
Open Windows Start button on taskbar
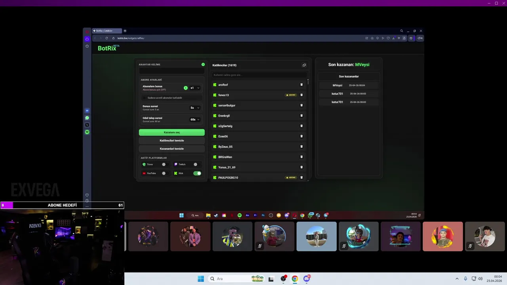click(201, 279)
